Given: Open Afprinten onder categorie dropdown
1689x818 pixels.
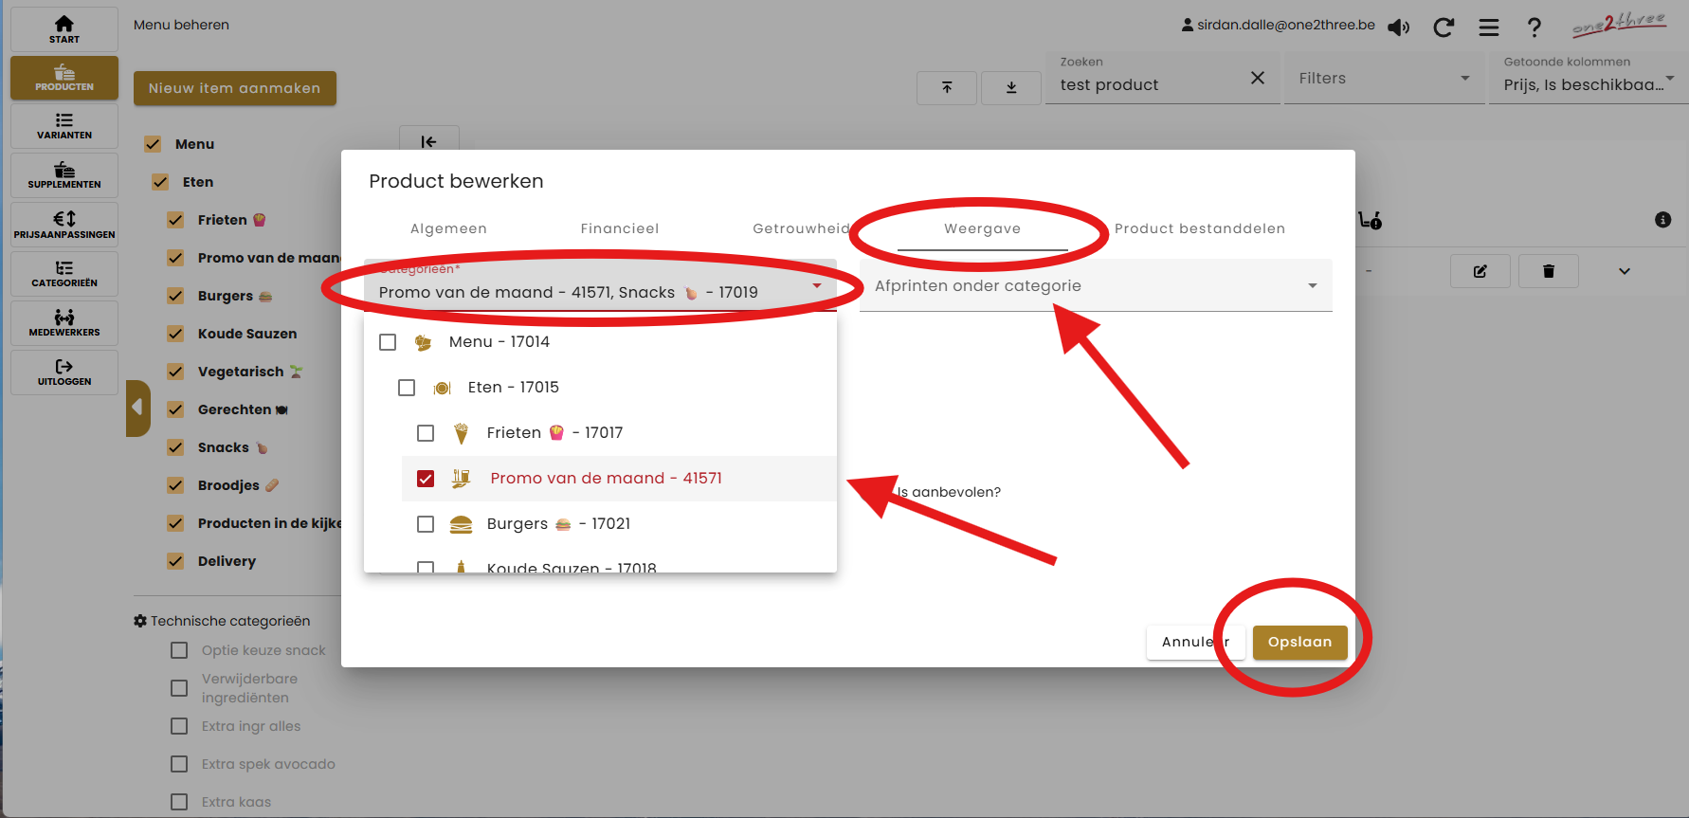Looking at the screenshot, I should pos(1095,286).
